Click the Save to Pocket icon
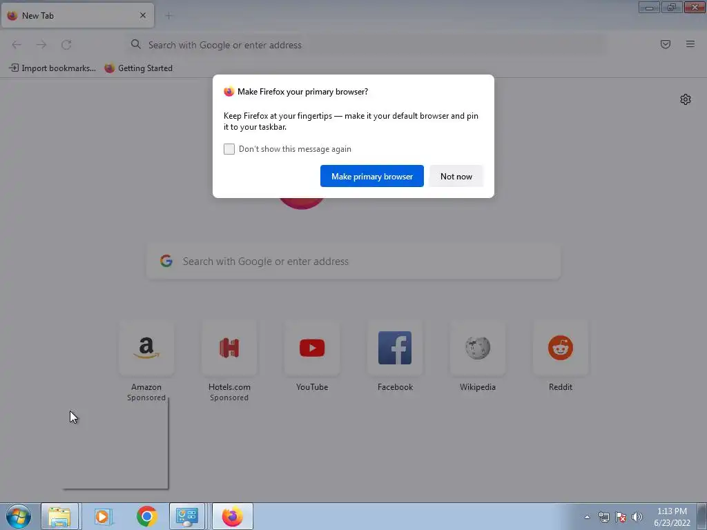The width and height of the screenshot is (707, 530). (x=666, y=44)
